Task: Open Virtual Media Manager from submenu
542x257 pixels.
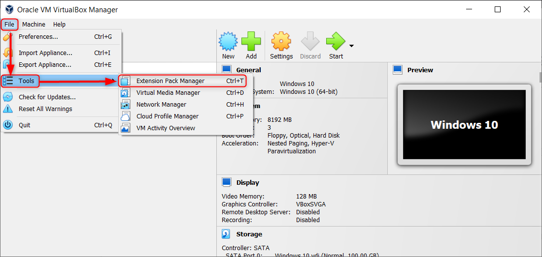Action: click(x=186, y=93)
